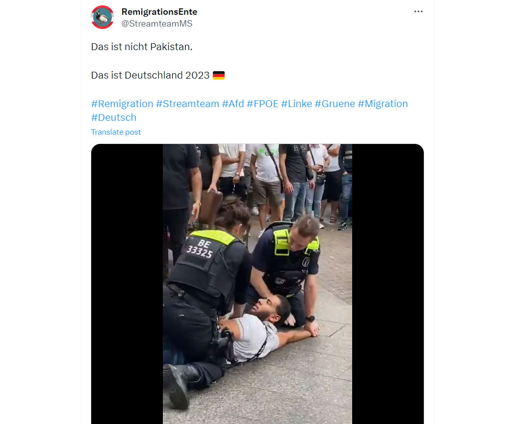Screen dimensions: 515x424
Task: Open the three-dot more options menu
Action: click(x=418, y=11)
